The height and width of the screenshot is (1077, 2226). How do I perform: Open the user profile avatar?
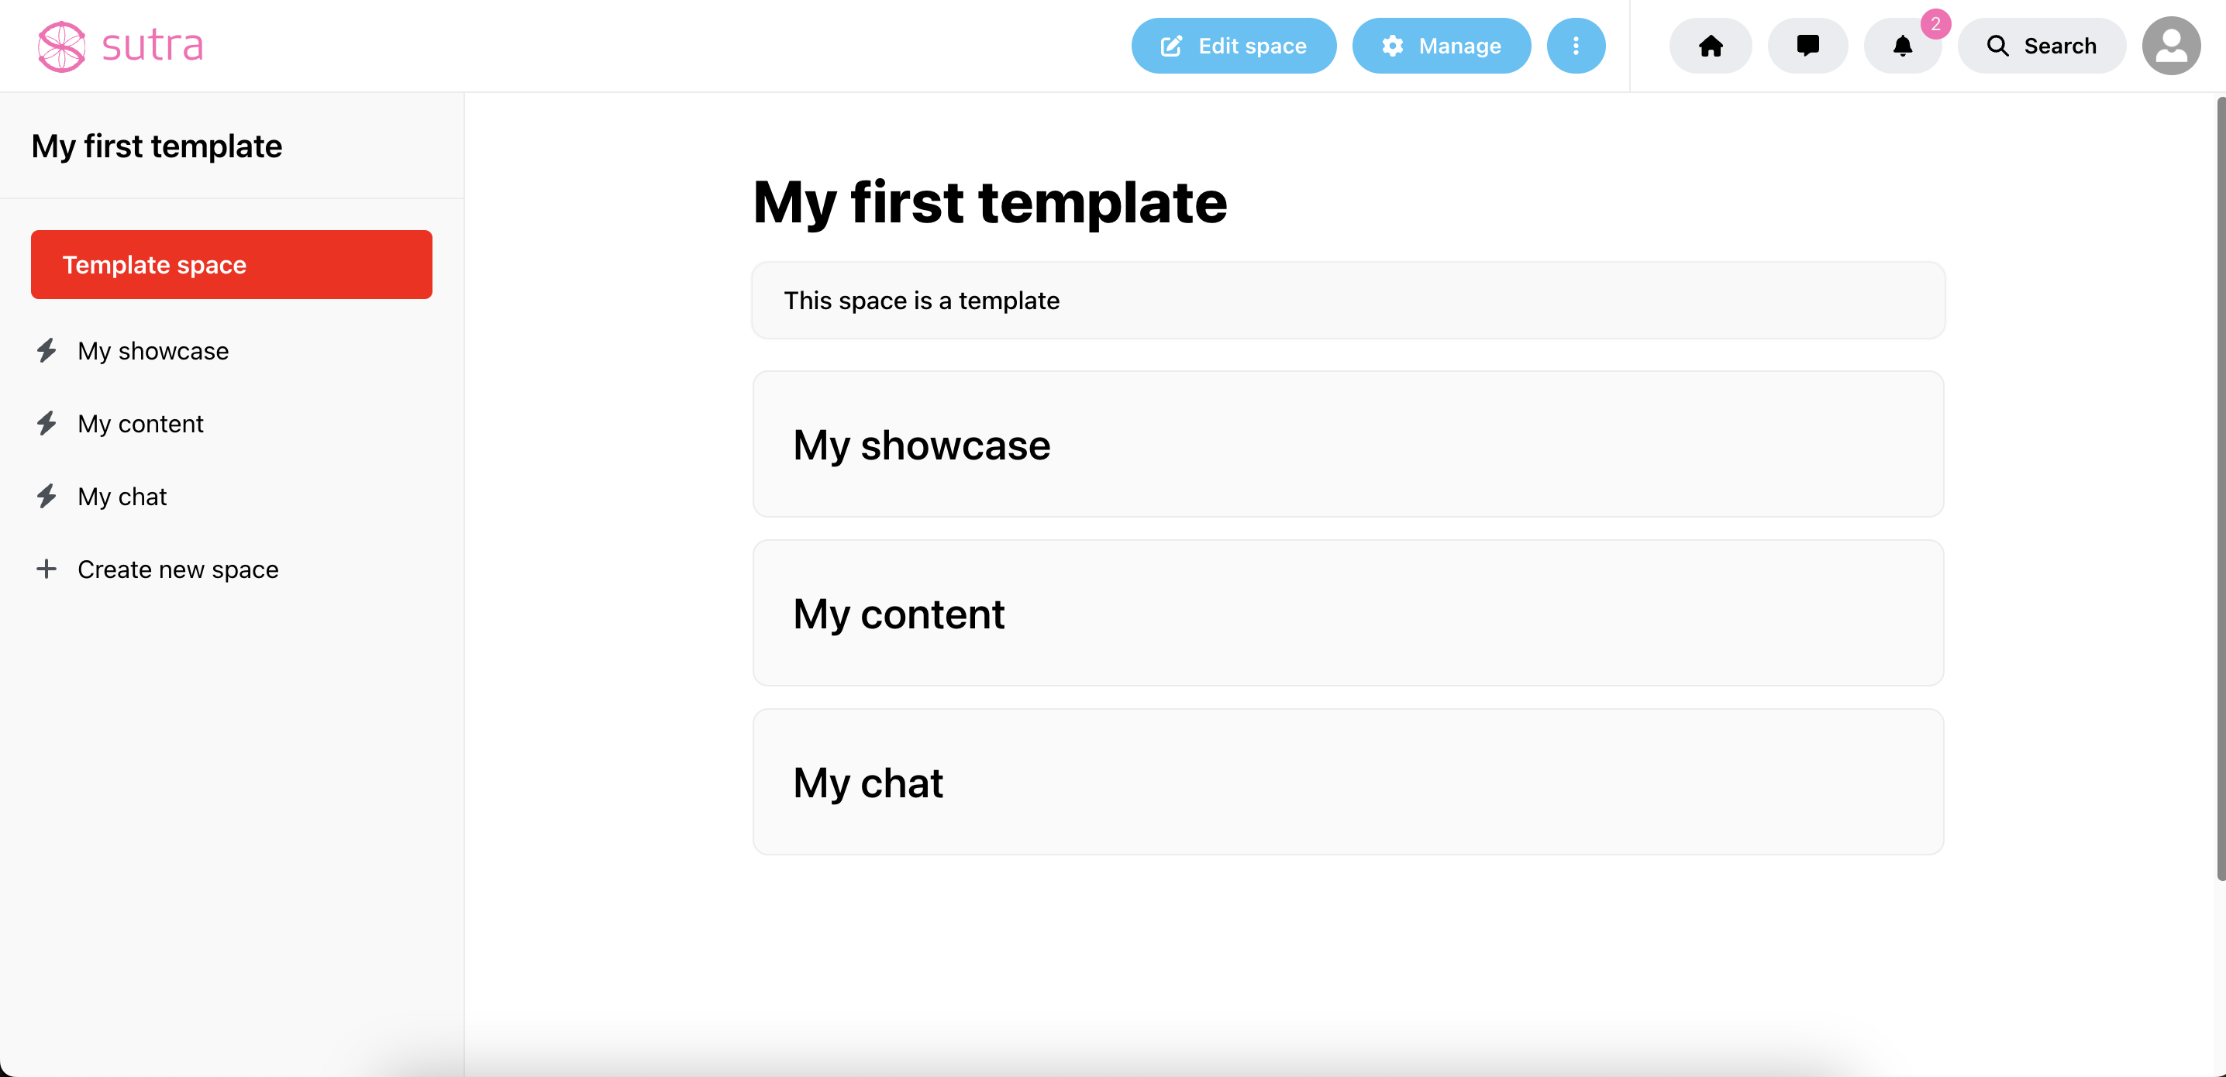pyautogui.click(x=2171, y=46)
